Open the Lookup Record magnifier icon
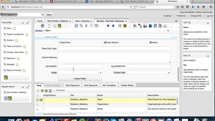Image resolution: width=215 pixels, height=121 pixels. coord(81,26)
